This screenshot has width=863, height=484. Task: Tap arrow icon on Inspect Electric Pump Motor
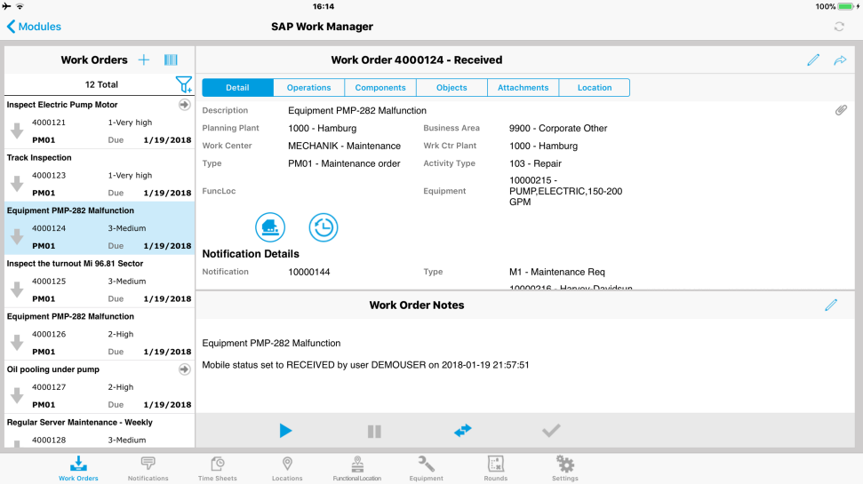184,105
